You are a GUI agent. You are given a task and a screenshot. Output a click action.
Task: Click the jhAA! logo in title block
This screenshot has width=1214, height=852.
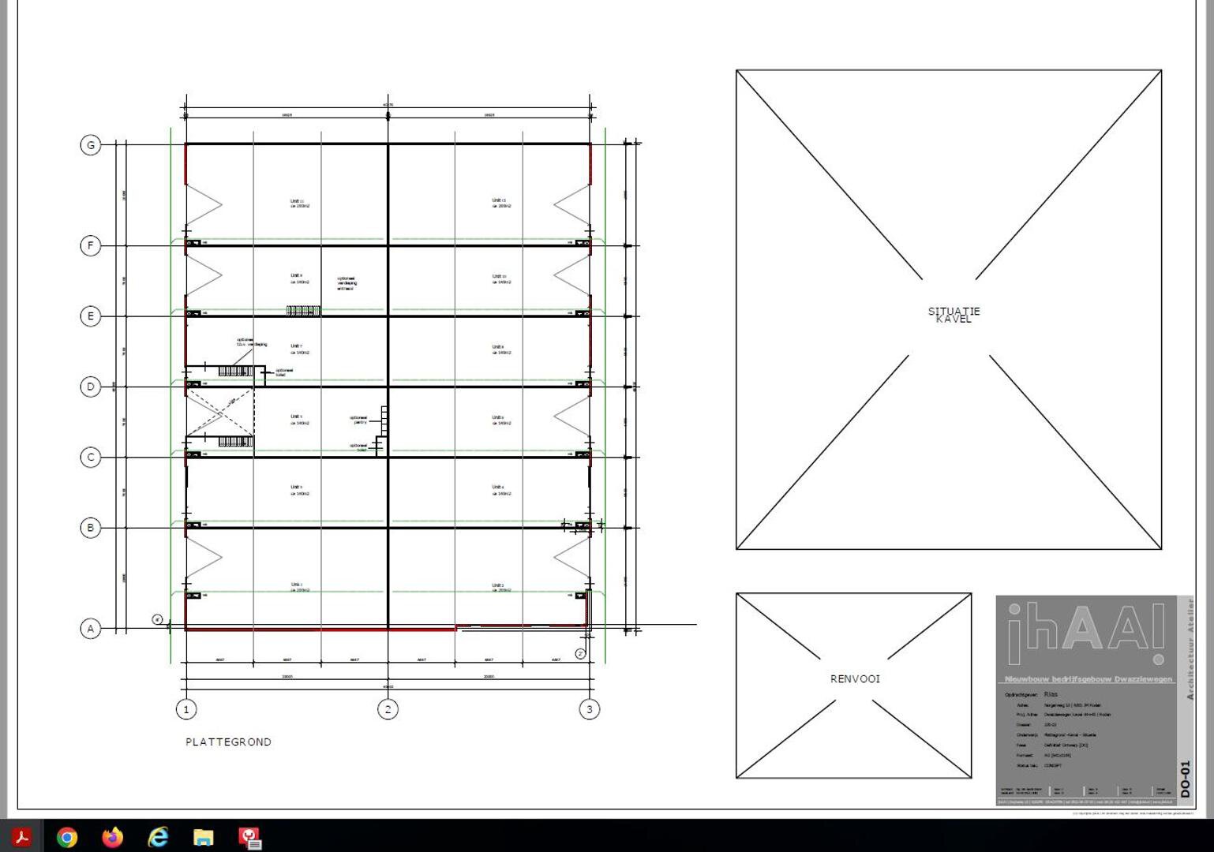pos(1086,633)
